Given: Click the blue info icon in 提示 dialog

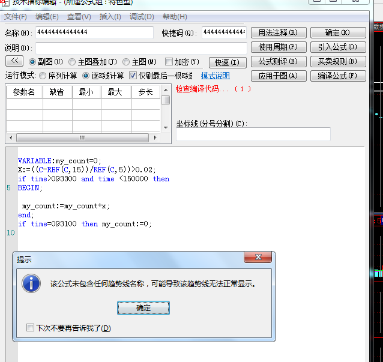Looking at the screenshot, I should coord(31,283).
